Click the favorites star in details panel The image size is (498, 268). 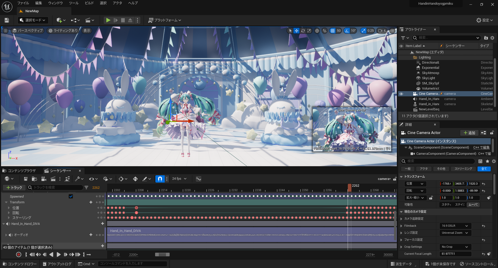click(x=487, y=161)
